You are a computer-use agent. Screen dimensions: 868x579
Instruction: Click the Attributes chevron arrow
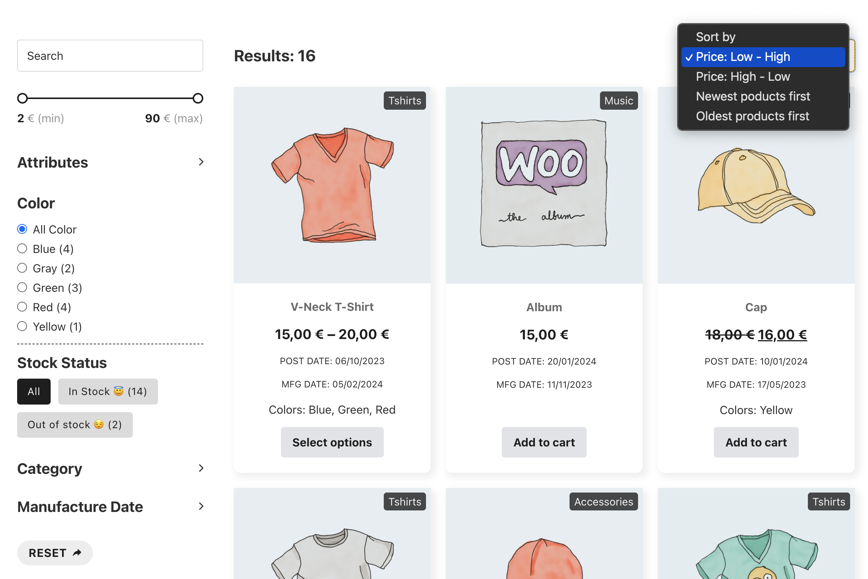(201, 162)
